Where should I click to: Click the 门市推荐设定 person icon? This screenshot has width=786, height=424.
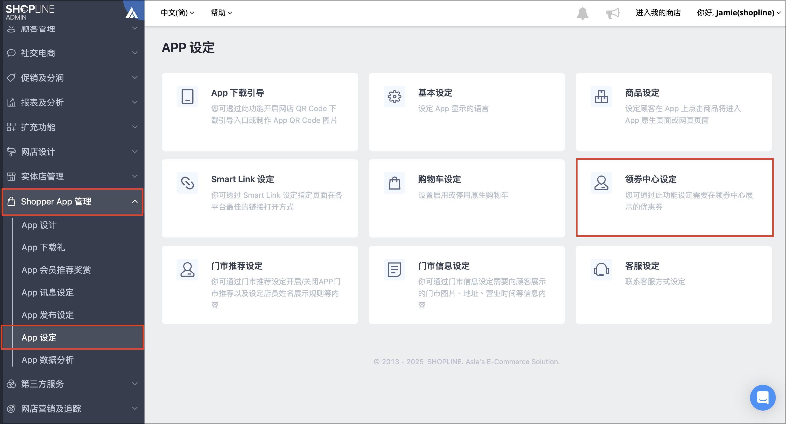187,270
